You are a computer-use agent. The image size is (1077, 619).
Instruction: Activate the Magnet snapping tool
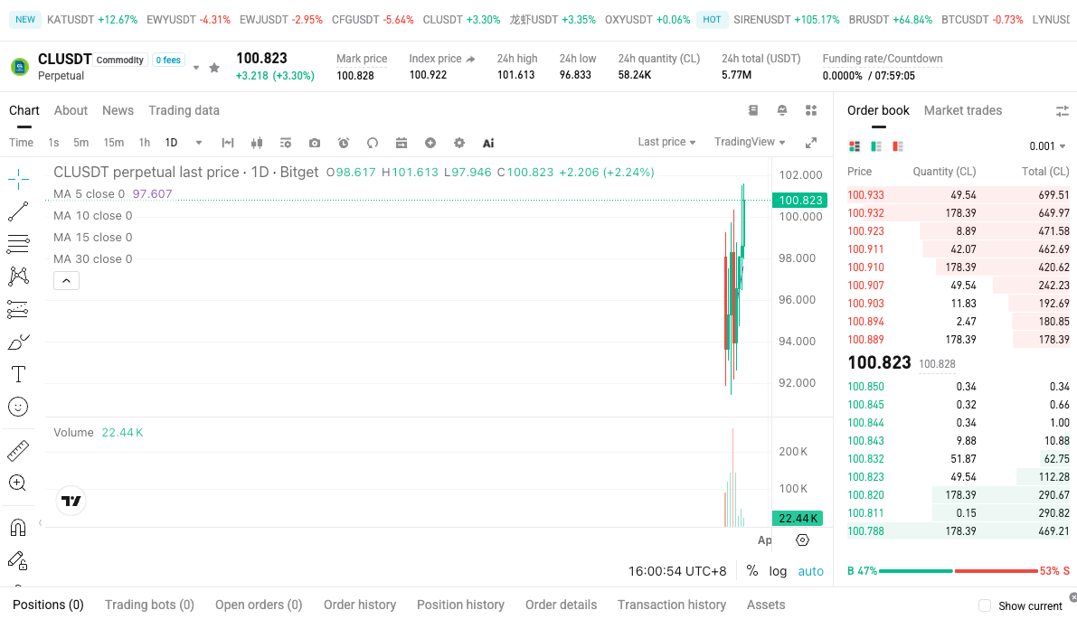click(x=17, y=527)
